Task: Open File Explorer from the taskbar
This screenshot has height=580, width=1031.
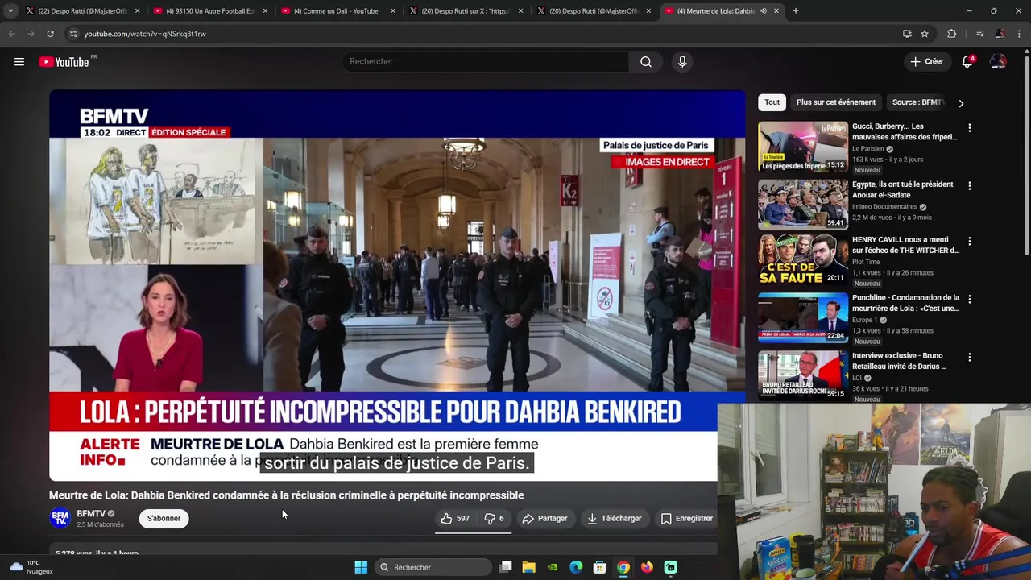Action: click(x=528, y=567)
